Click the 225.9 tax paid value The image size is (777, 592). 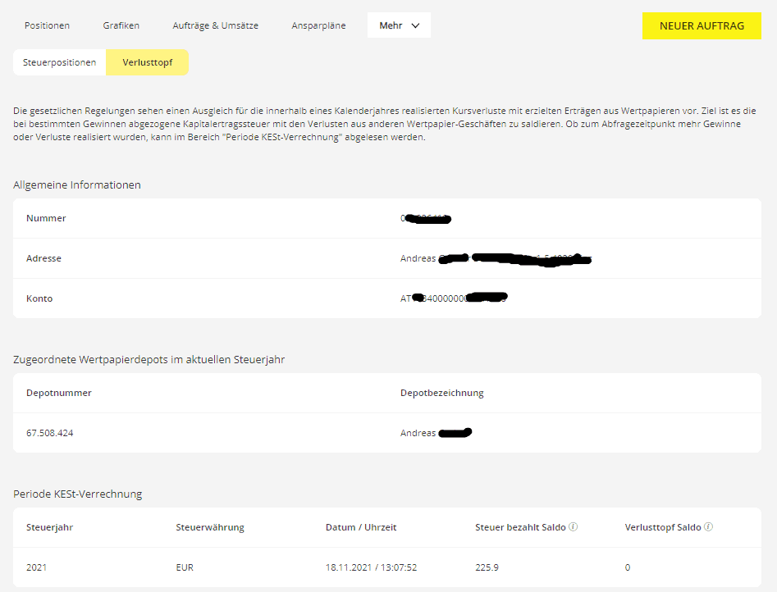(x=487, y=567)
